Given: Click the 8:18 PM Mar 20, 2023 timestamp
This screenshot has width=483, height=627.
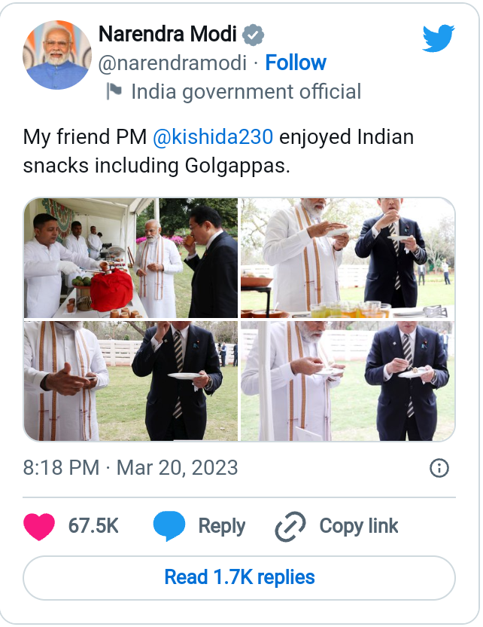Looking at the screenshot, I should coord(130,467).
